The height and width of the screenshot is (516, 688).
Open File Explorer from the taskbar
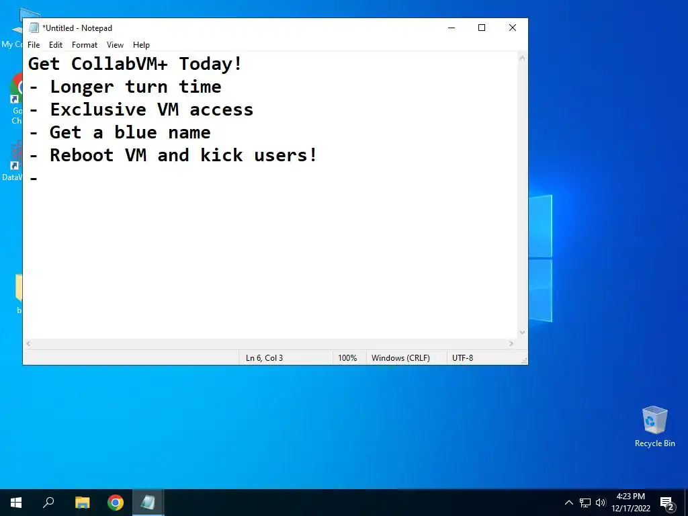click(x=82, y=503)
